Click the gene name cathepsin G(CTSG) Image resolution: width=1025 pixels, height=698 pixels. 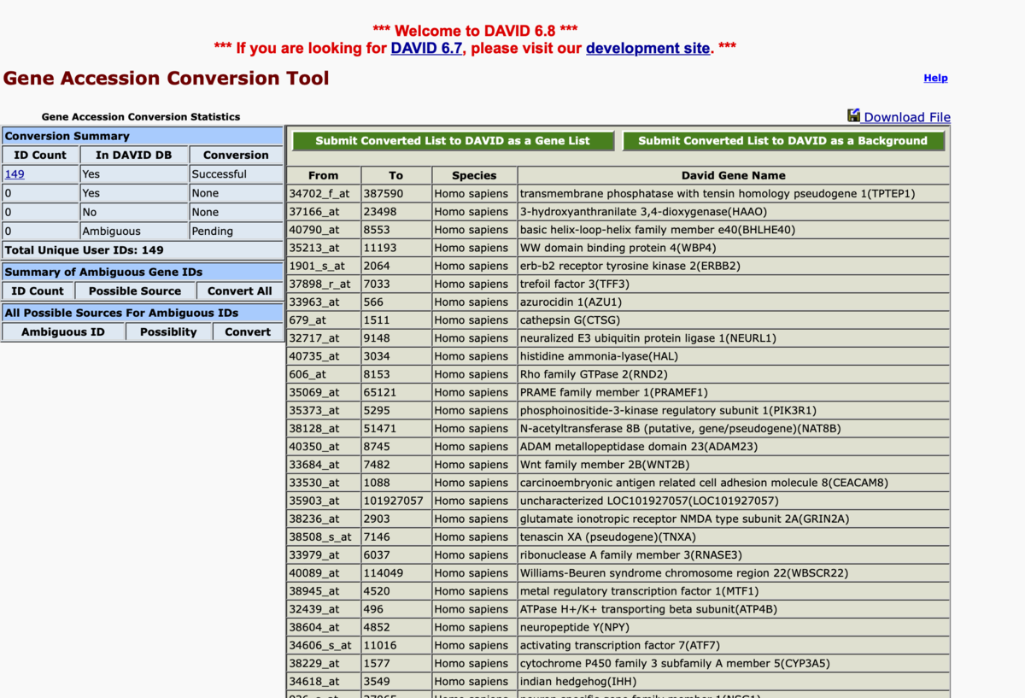coord(570,320)
